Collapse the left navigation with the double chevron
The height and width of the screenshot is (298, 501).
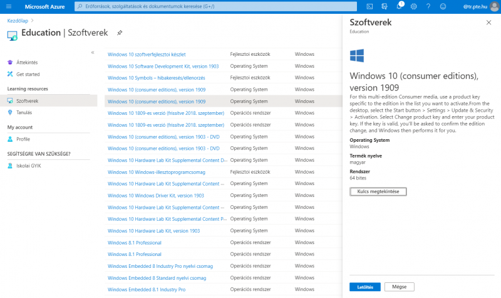93,53
